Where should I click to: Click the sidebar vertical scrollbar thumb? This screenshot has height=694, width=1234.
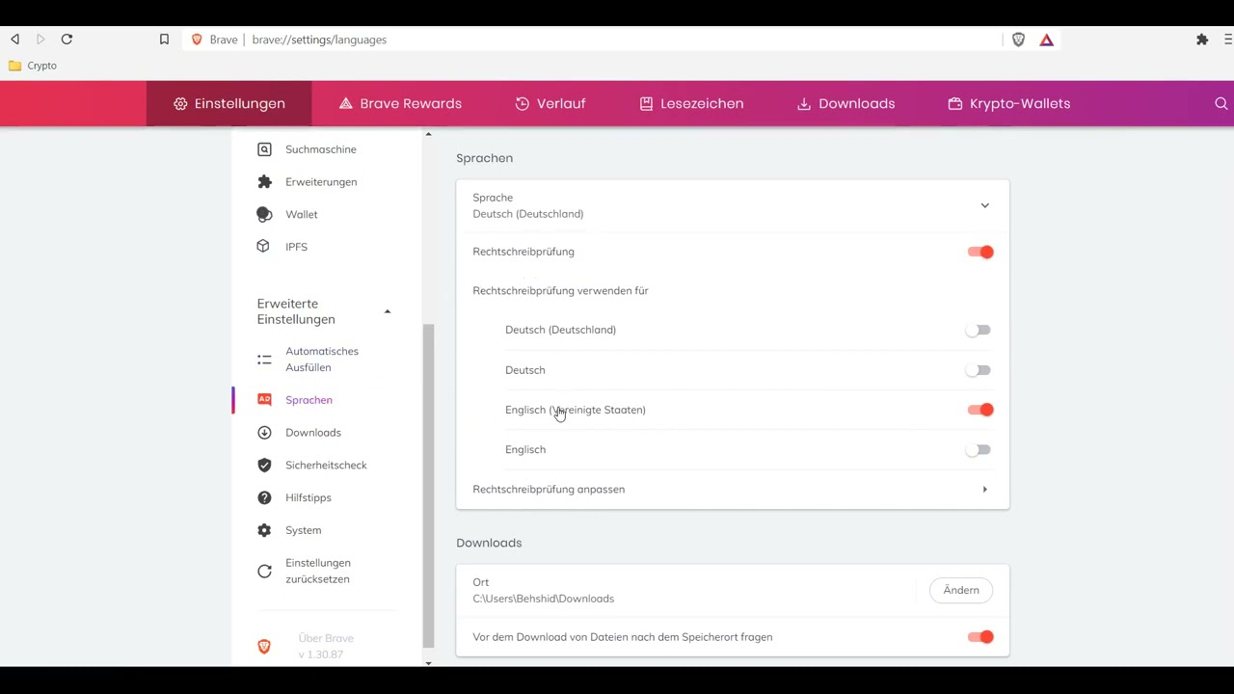click(x=429, y=487)
